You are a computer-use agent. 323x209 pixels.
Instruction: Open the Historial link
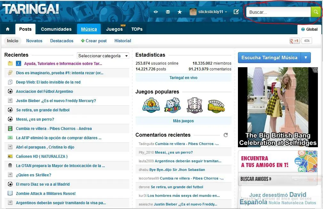click(123, 41)
